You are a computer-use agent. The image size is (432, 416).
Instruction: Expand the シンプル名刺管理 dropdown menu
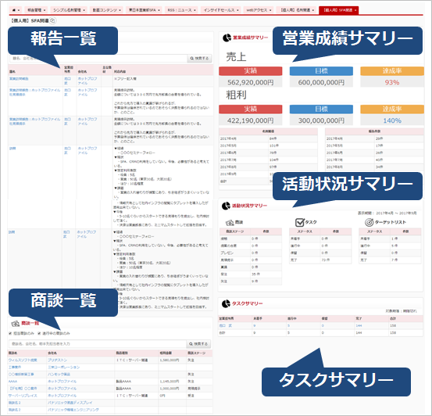tap(70, 10)
